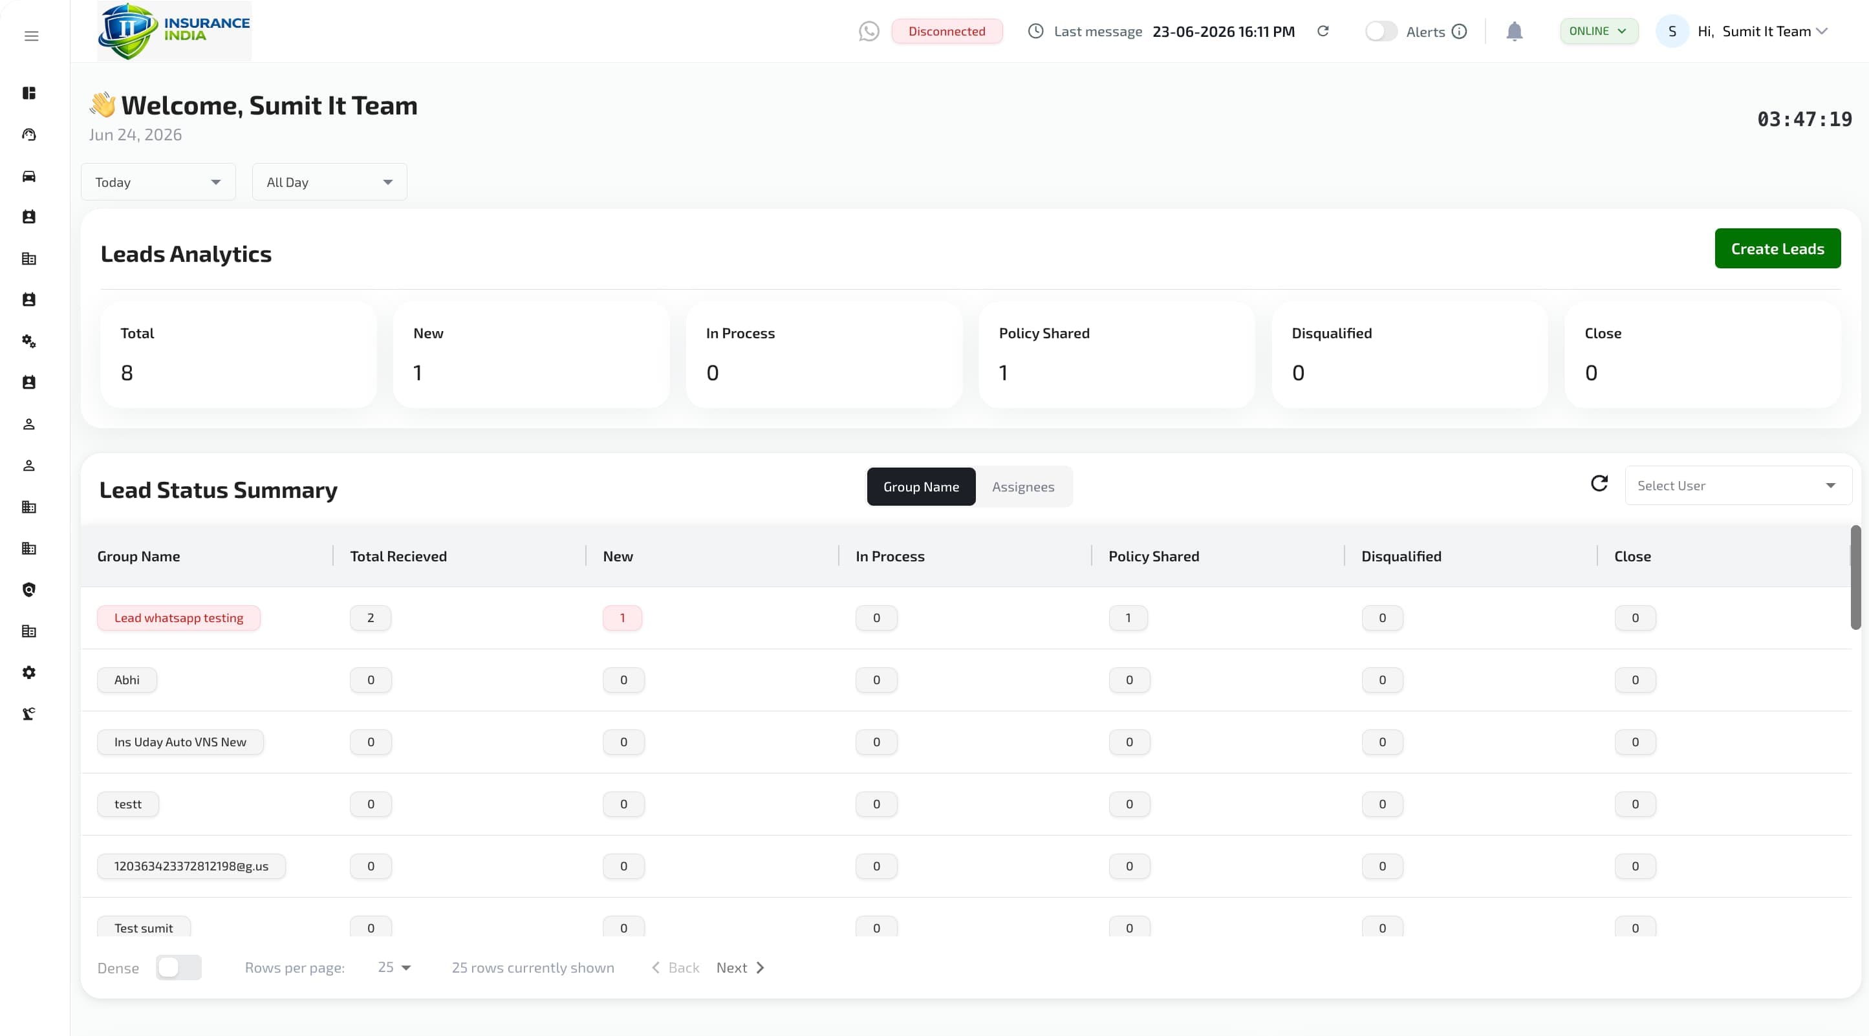Open the Select User dropdown
1869x1036 pixels.
click(x=1738, y=486)
